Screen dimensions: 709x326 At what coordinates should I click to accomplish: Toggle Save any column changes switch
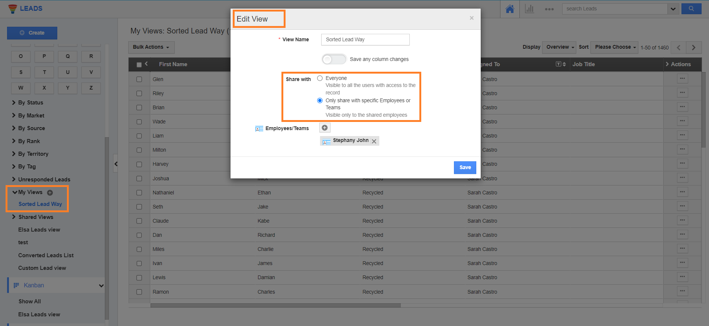click(333, 59)
